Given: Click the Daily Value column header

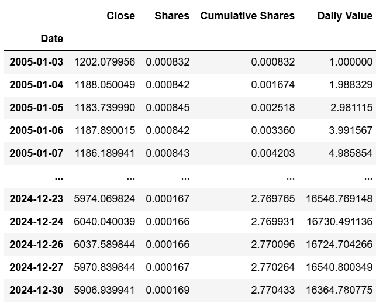Looking at the screenshot, I should tap(344, 16).
